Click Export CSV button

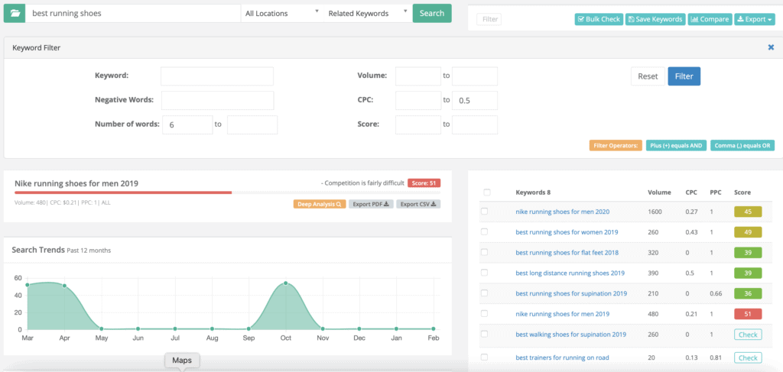click(418, 204)
